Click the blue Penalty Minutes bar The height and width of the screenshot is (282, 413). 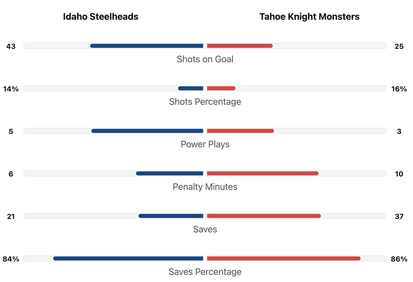170,173
